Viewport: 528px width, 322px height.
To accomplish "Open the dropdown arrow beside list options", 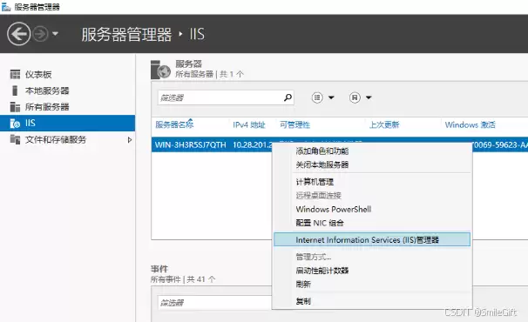I will pyautogui.click(x=331, y=97).
